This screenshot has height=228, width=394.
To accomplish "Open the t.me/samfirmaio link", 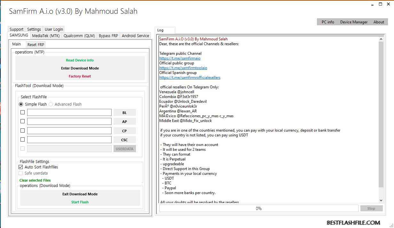I will click(180, 58).
